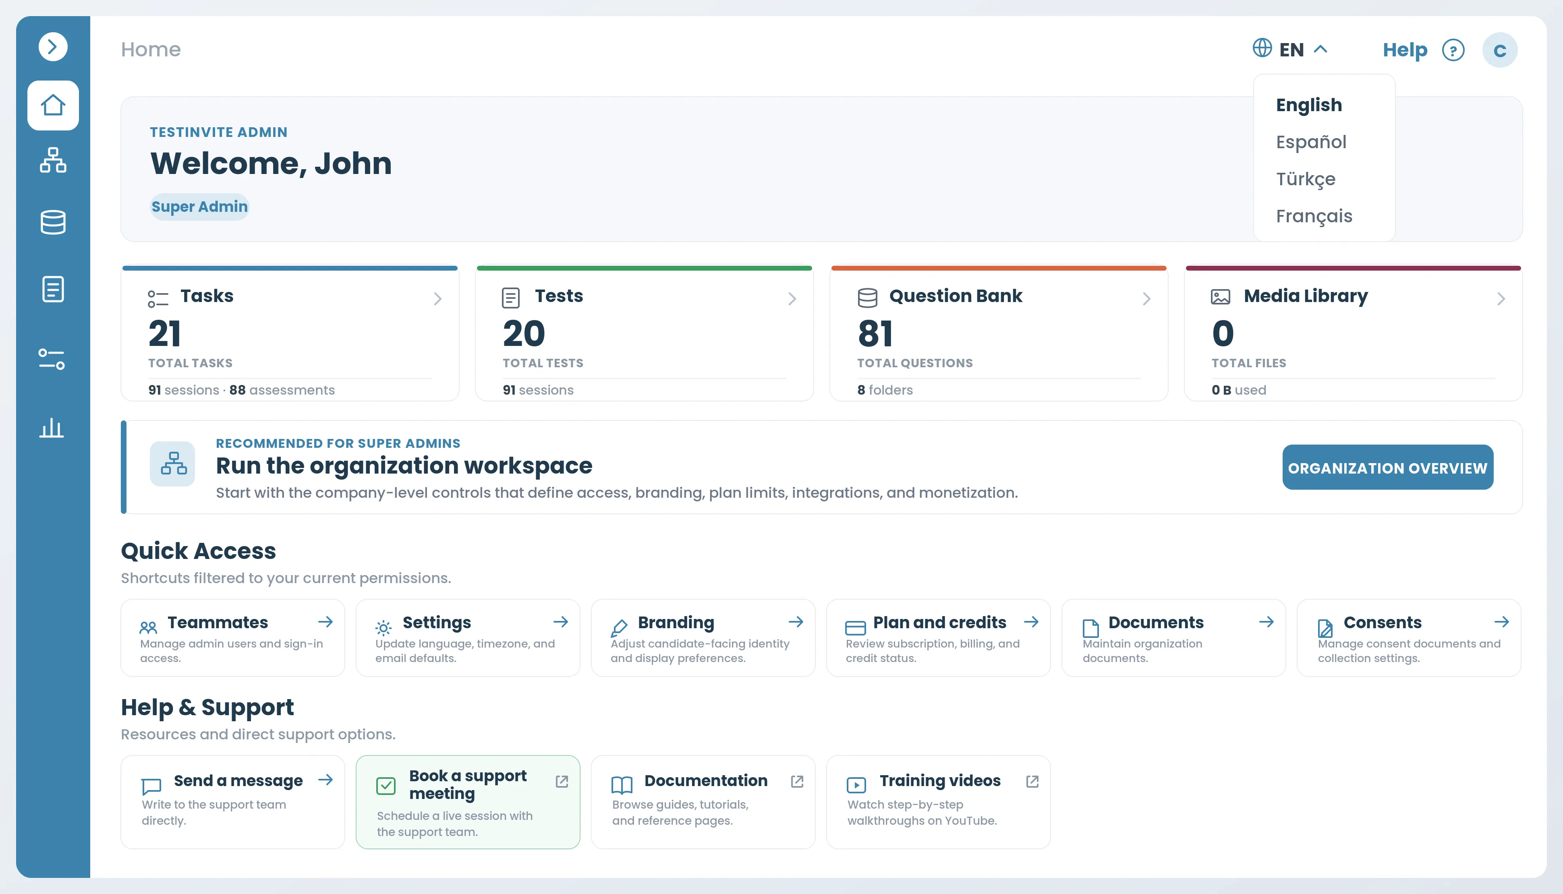Image resolution: width=1563 pixels, height=894 pixels.
Task: Open Tasks card chevron
Action: [x=438, y=299]
